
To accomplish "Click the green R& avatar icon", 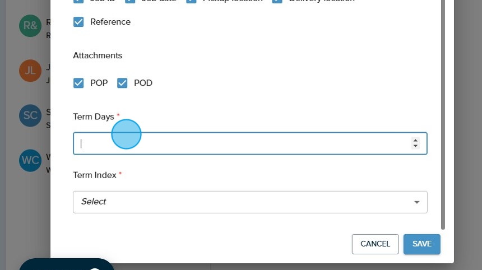I will 30,26.
